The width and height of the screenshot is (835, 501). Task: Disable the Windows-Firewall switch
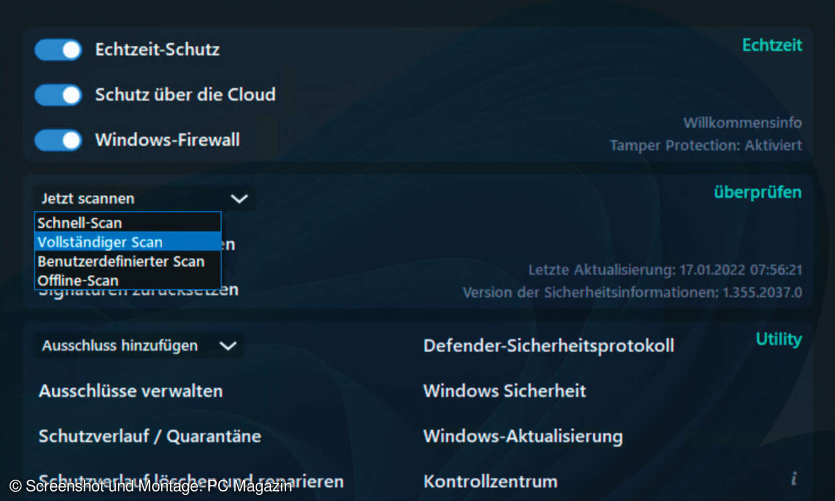click(57, 140)
